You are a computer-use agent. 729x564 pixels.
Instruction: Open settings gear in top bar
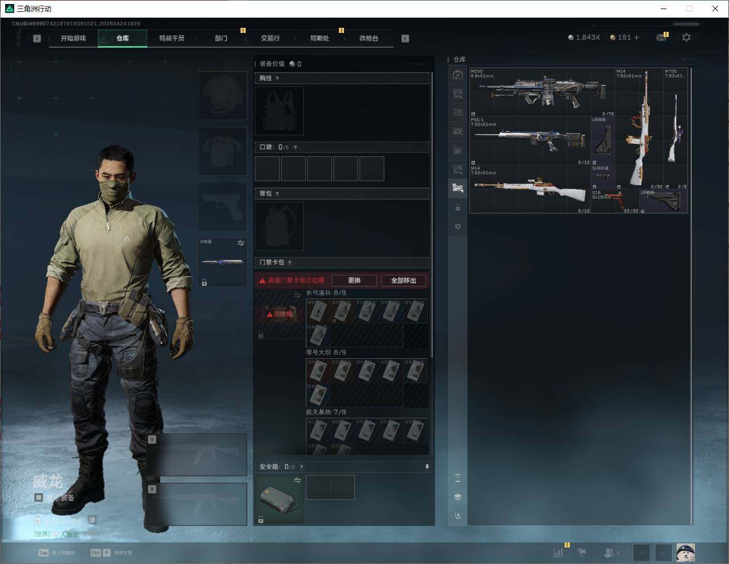pyautogui.click(x=686, y=38)
